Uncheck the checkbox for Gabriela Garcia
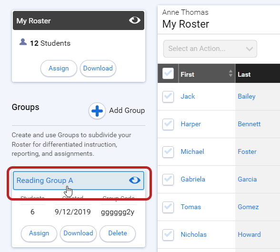Image resolution: width=280 pixels, height=252 pixels. [x=168, y=180]
